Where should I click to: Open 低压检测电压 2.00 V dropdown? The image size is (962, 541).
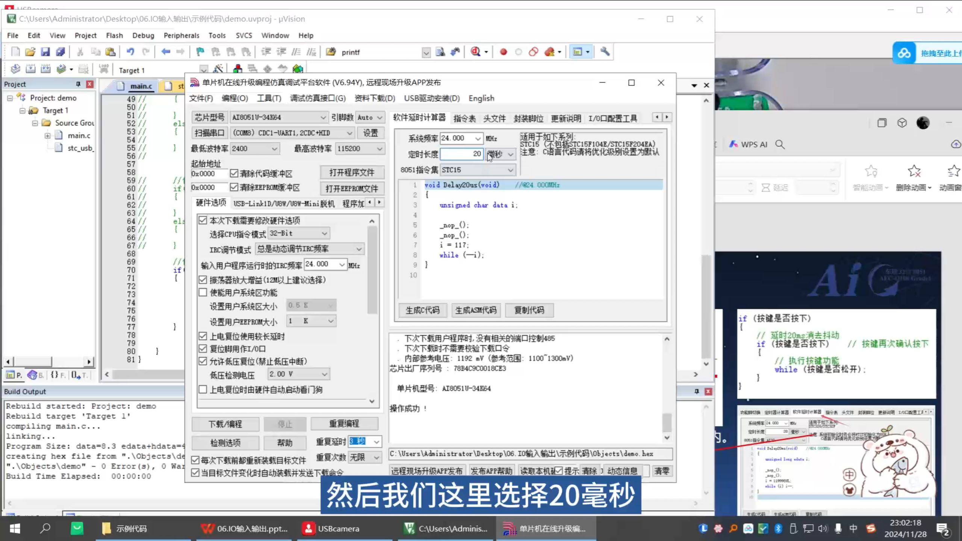324,374
